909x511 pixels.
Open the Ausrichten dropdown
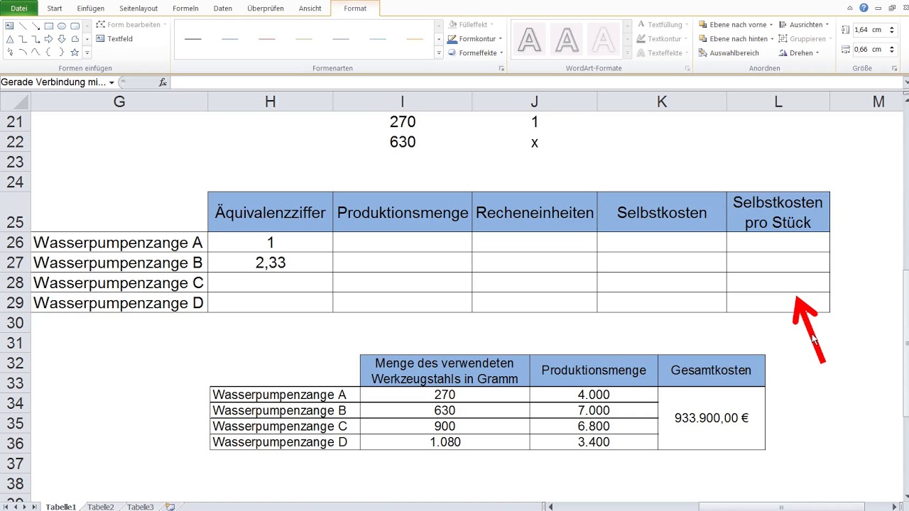coord(804,25)
